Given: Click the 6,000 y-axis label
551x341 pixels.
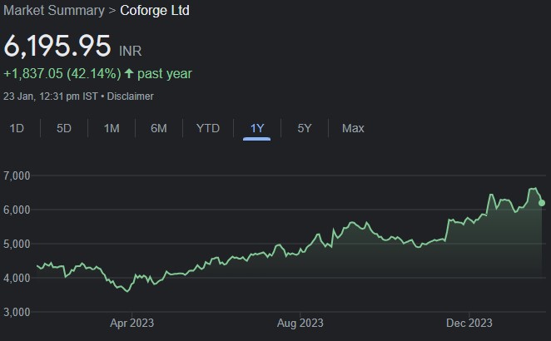Looking at the screenshot, I should [x=17, y=210].
